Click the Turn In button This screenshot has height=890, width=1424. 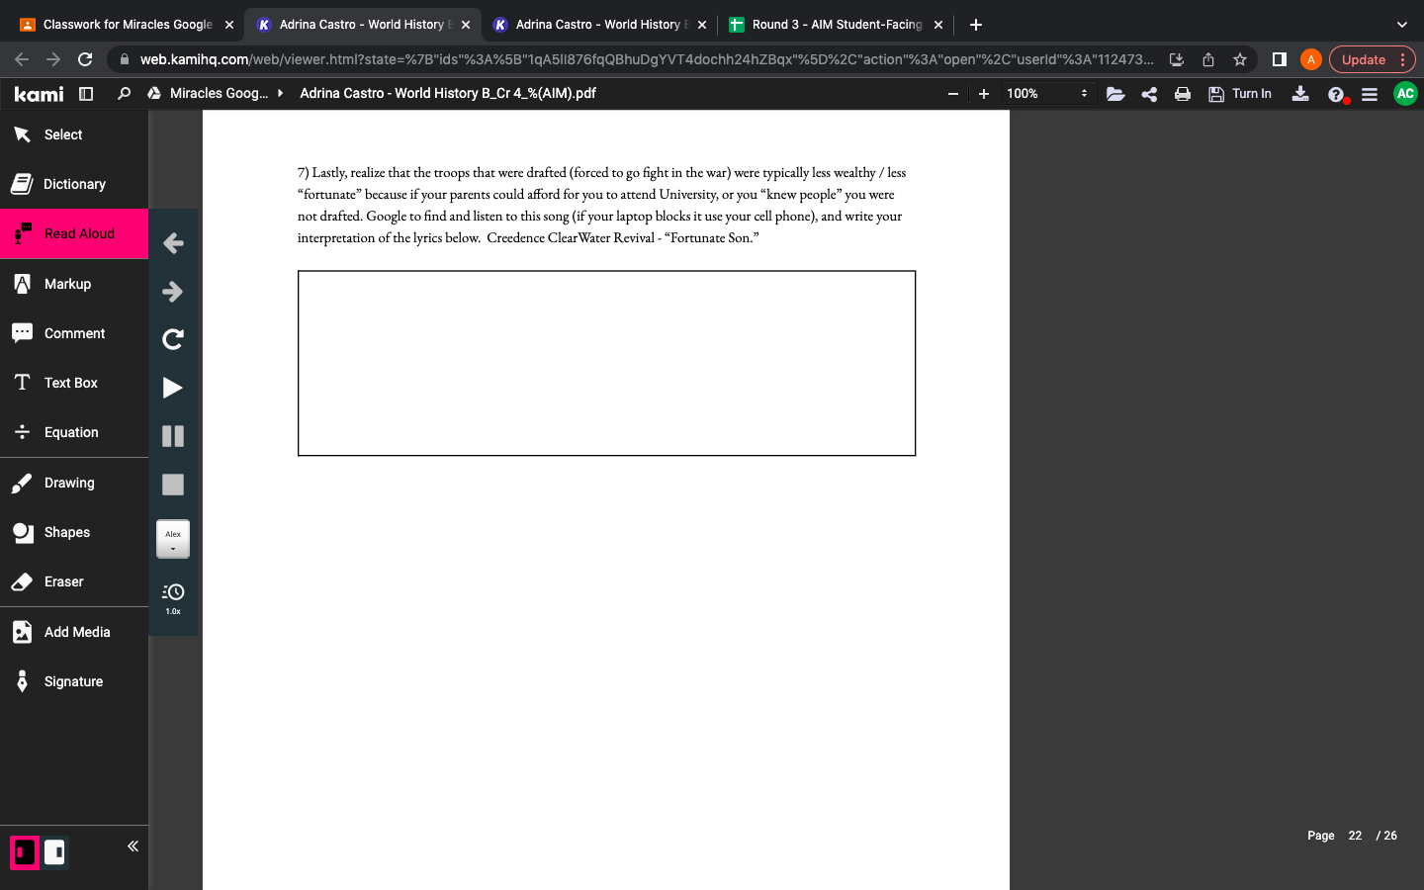(x=1240, y=94)
